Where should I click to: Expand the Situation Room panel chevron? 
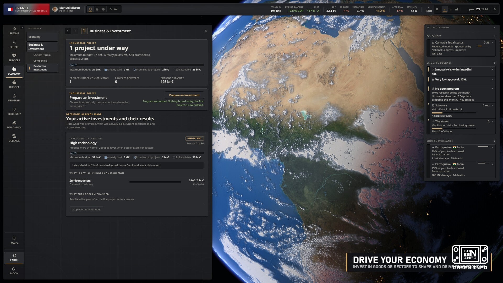[494, 28]
